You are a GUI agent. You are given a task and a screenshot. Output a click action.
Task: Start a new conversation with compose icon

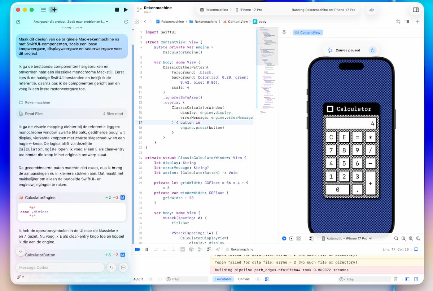(x=18, y=22)
